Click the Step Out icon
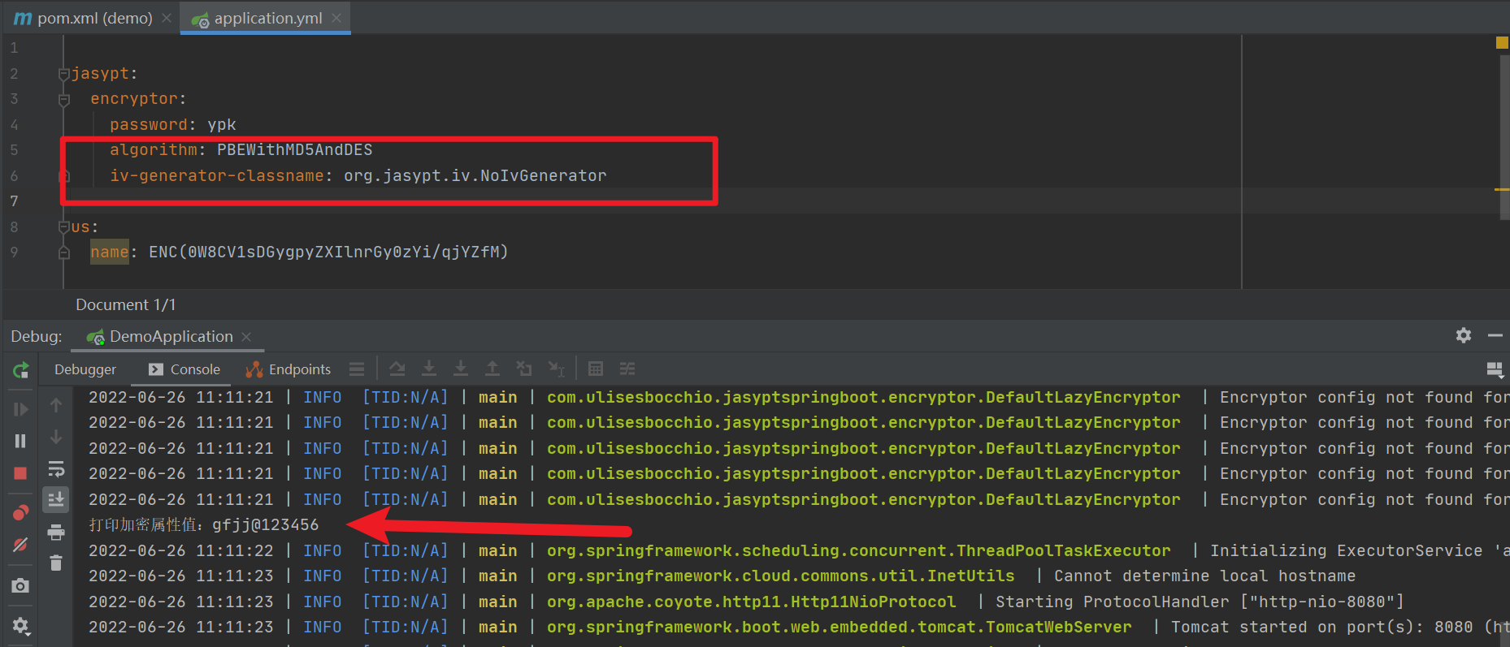This screenshot has height=647, width=1510. tap(492, 369)
